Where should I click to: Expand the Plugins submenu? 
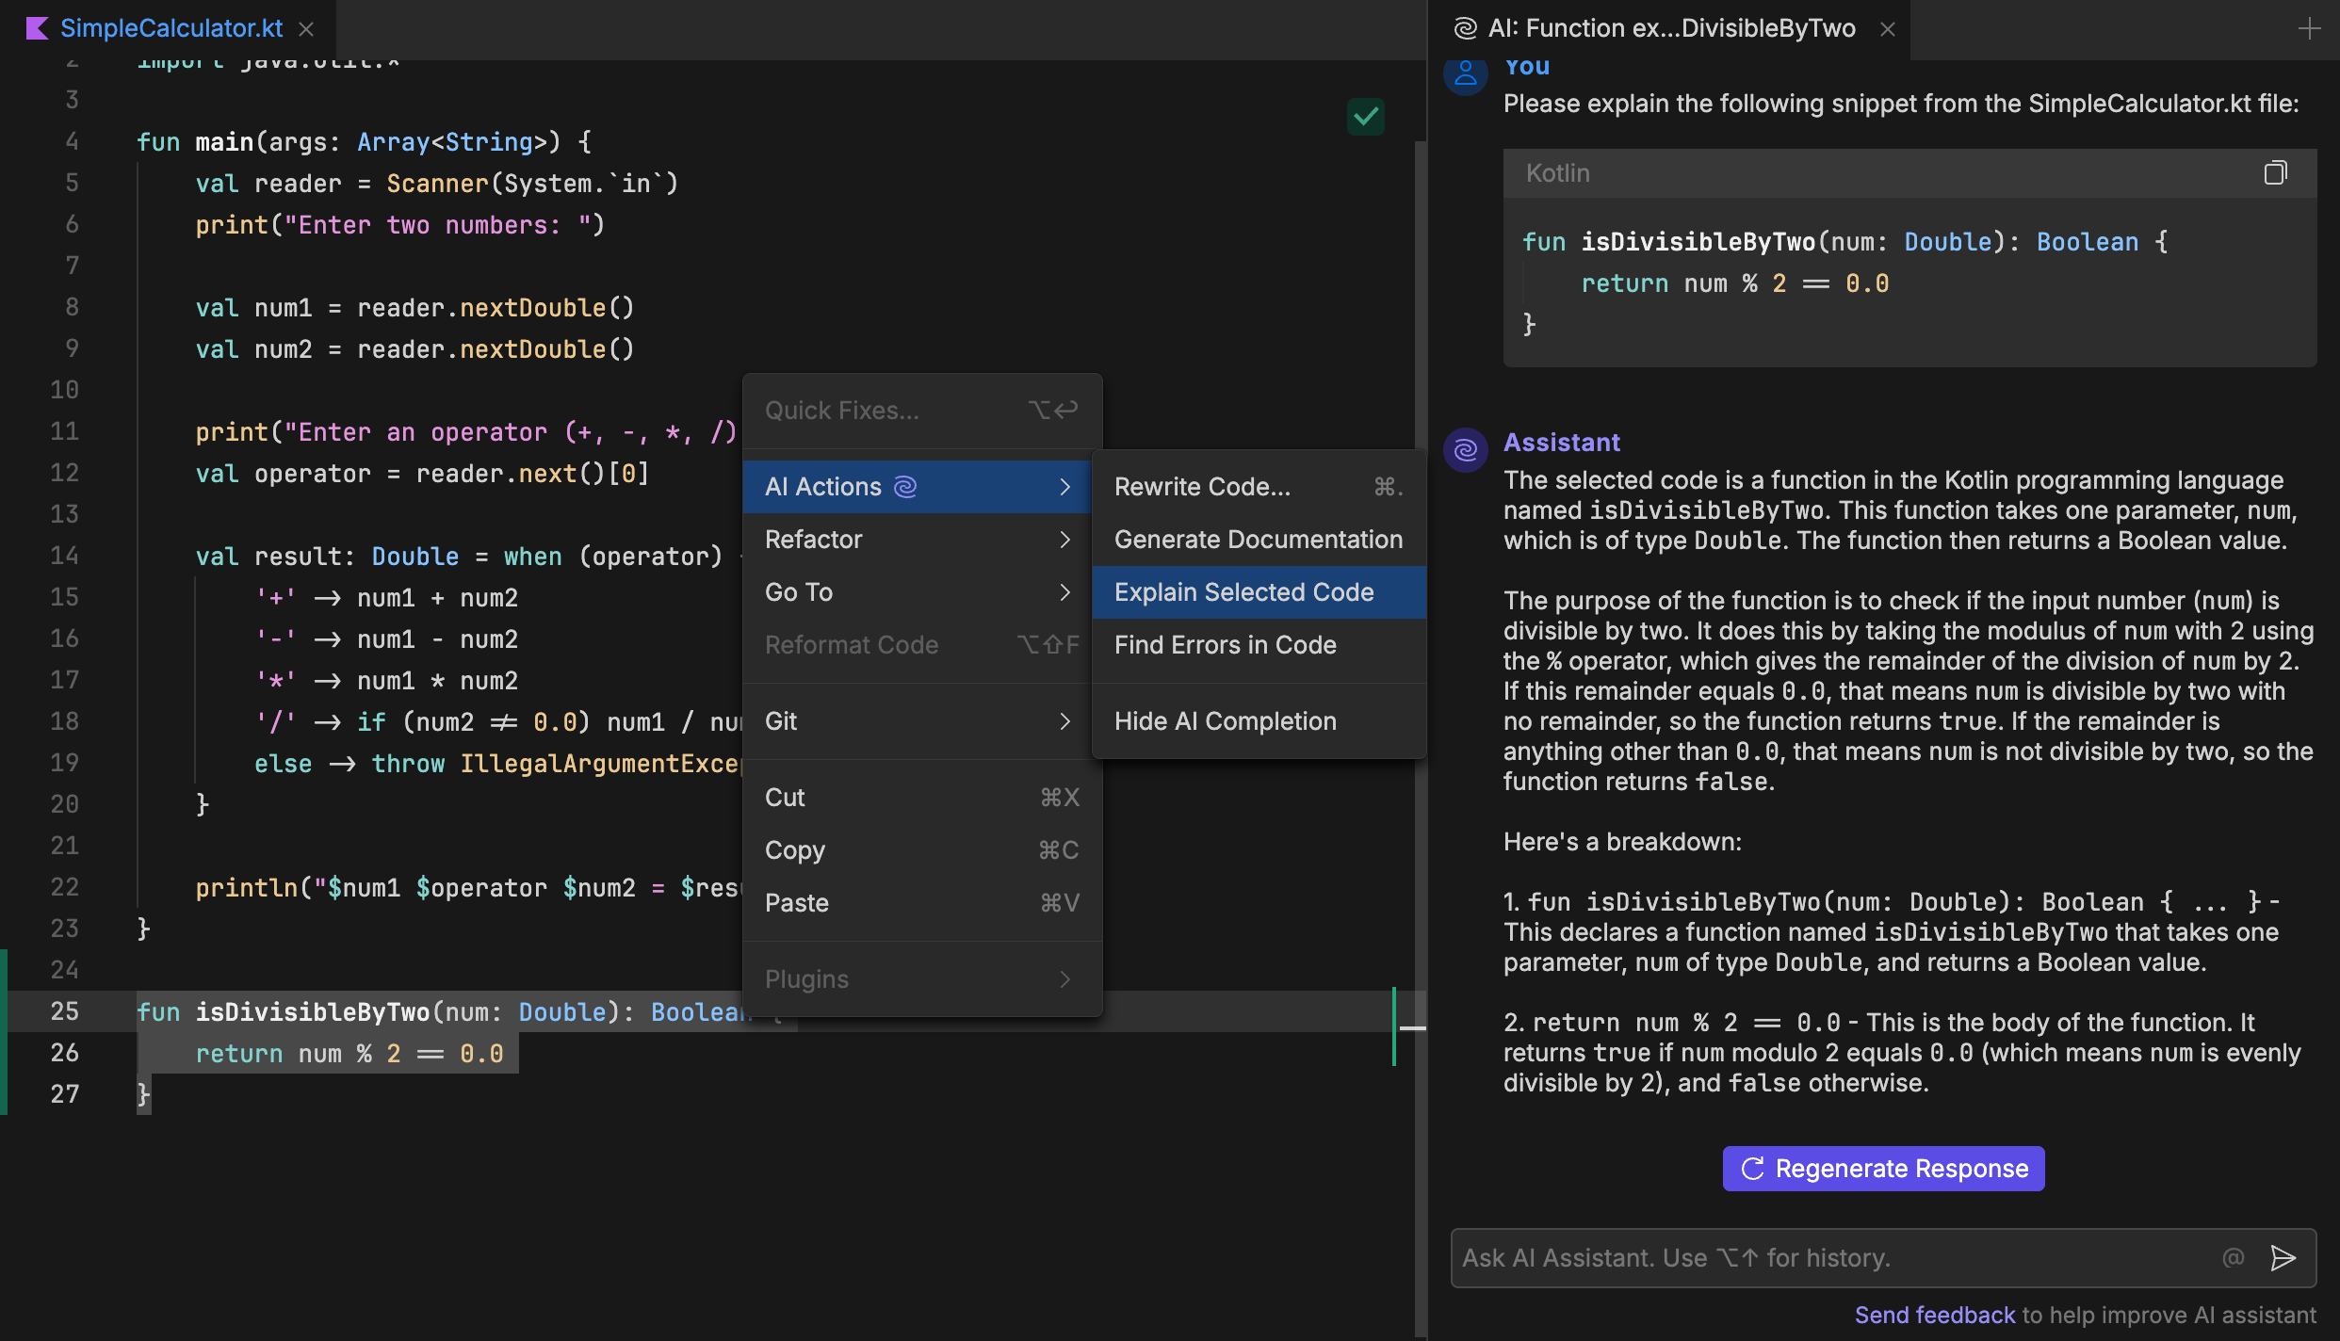(806, 978)
